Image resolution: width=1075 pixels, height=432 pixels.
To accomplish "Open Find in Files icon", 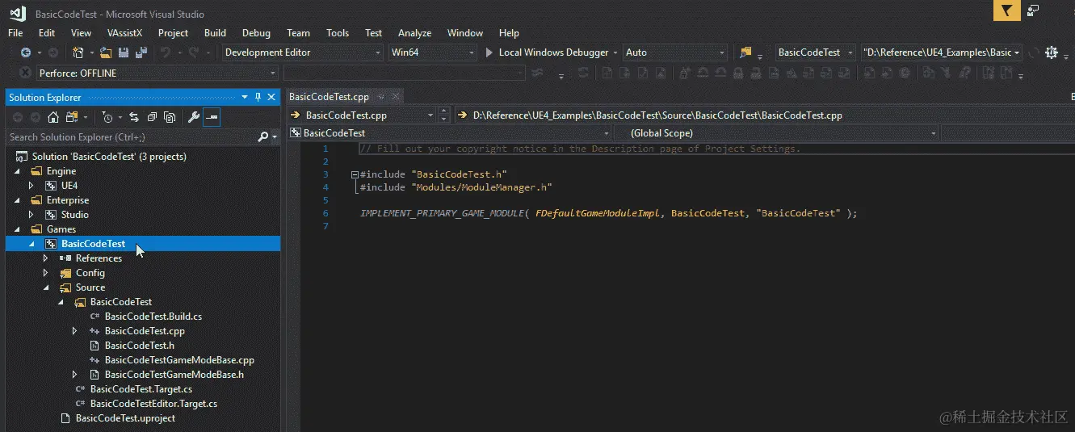I will point(745,52).
